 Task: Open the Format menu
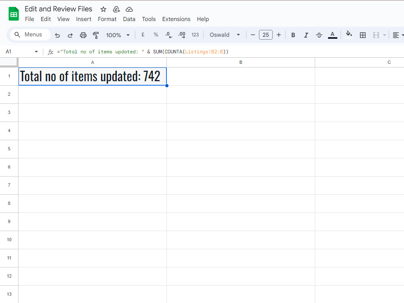coord(107,19)
